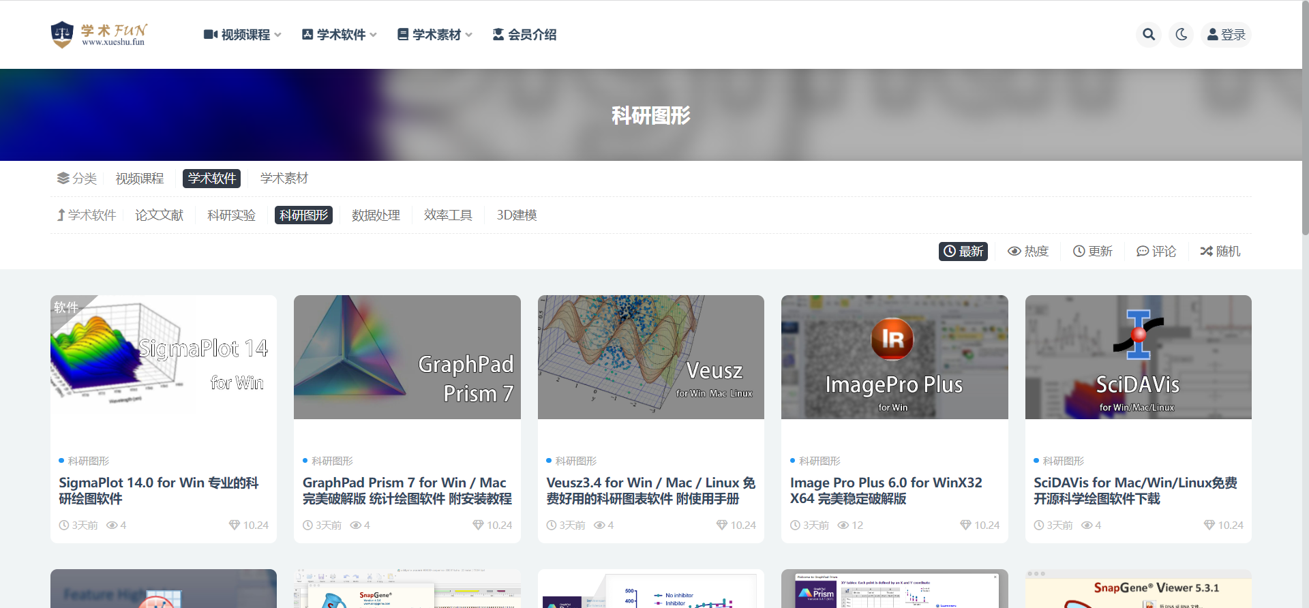
Task: Sort posts by 随机 random order
Action: 1220,252
